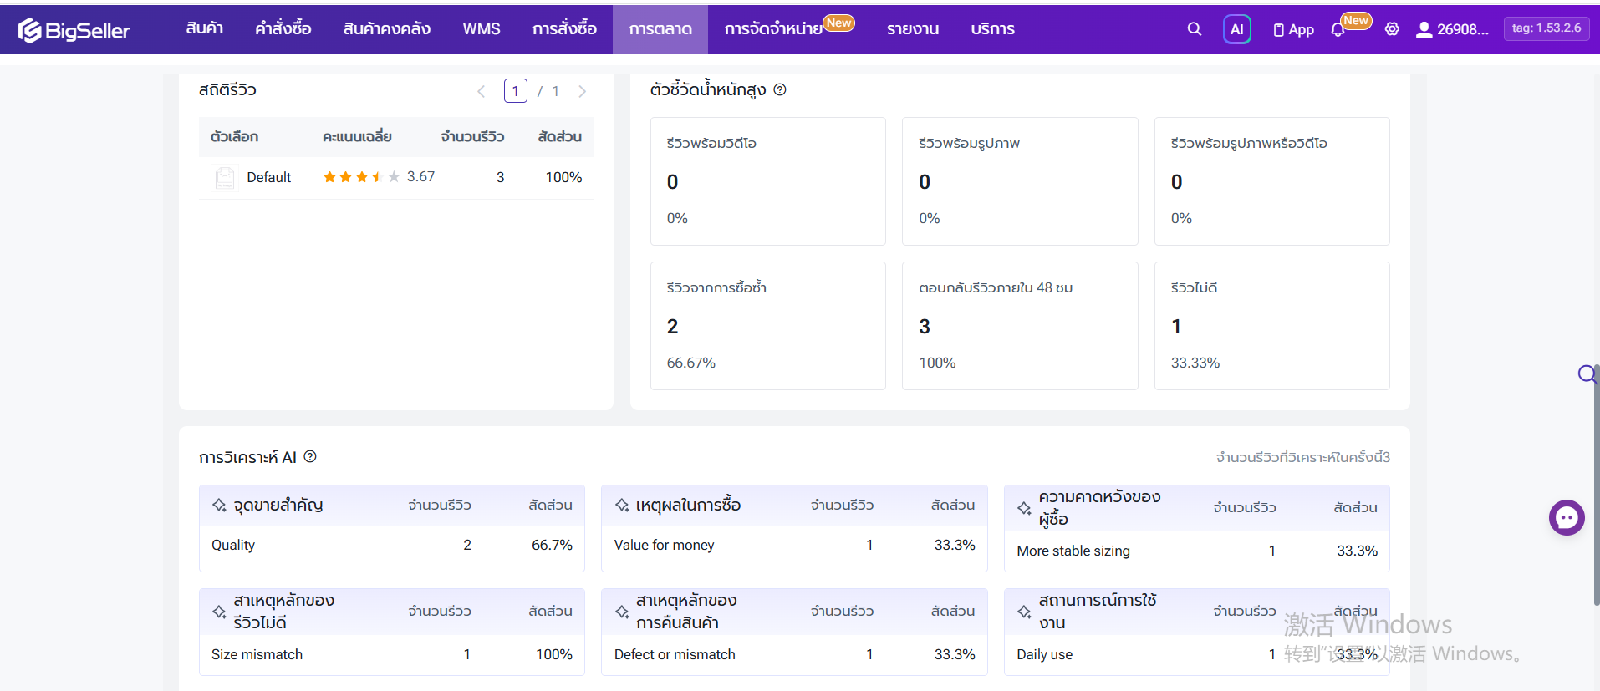Go to next page of สถิติรีวิว
This screenshot has width=1600, height=691.
coord(582,91)
